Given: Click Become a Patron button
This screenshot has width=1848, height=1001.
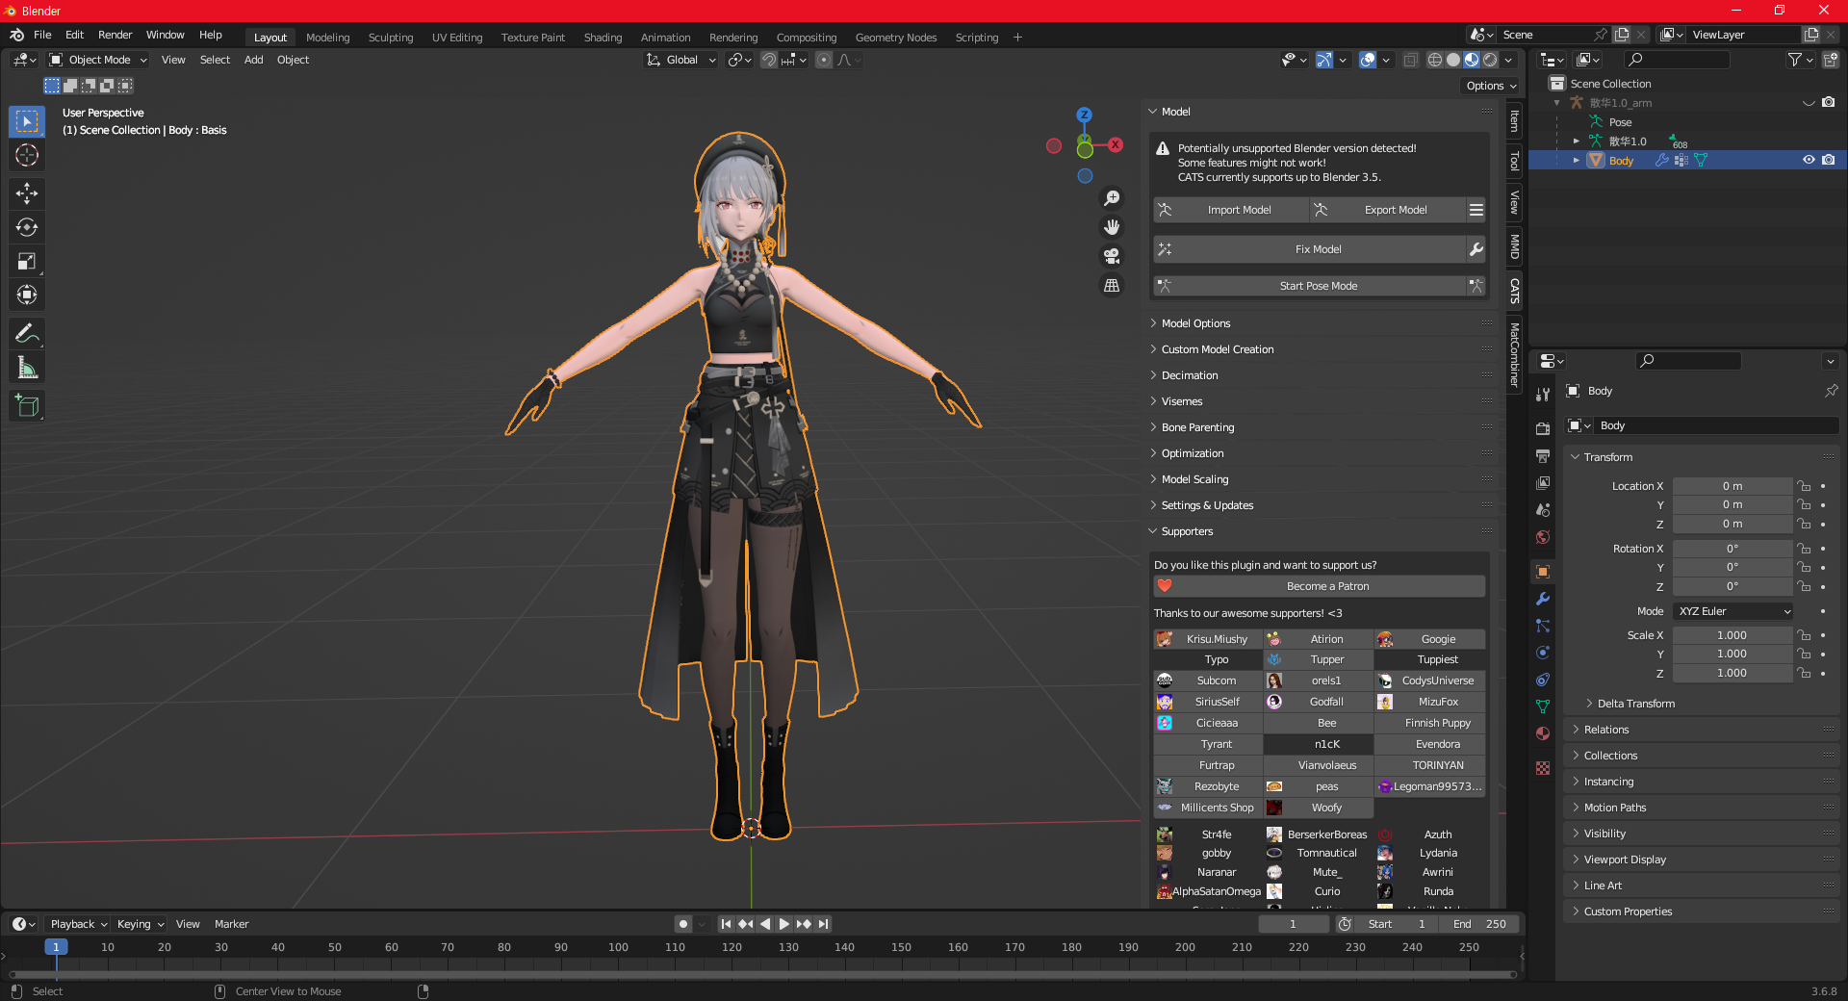Looking at the screenshot, I should (1319, 586).
